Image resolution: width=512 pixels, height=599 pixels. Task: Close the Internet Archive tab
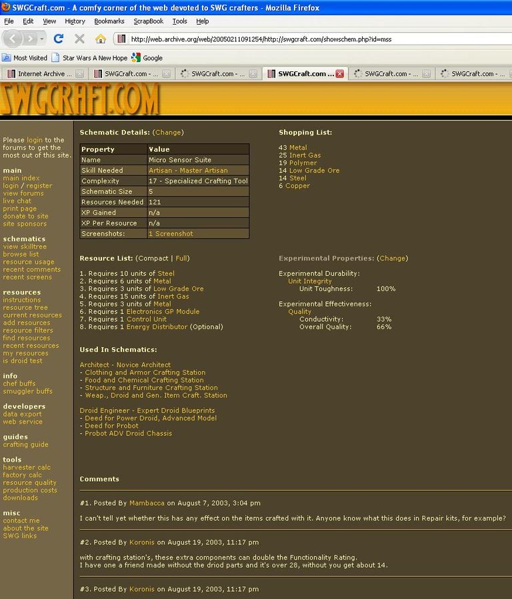(x=79, y=74)
